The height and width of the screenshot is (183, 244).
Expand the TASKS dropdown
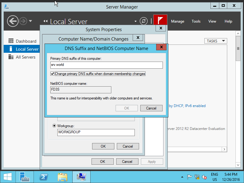tap(216, 41)
